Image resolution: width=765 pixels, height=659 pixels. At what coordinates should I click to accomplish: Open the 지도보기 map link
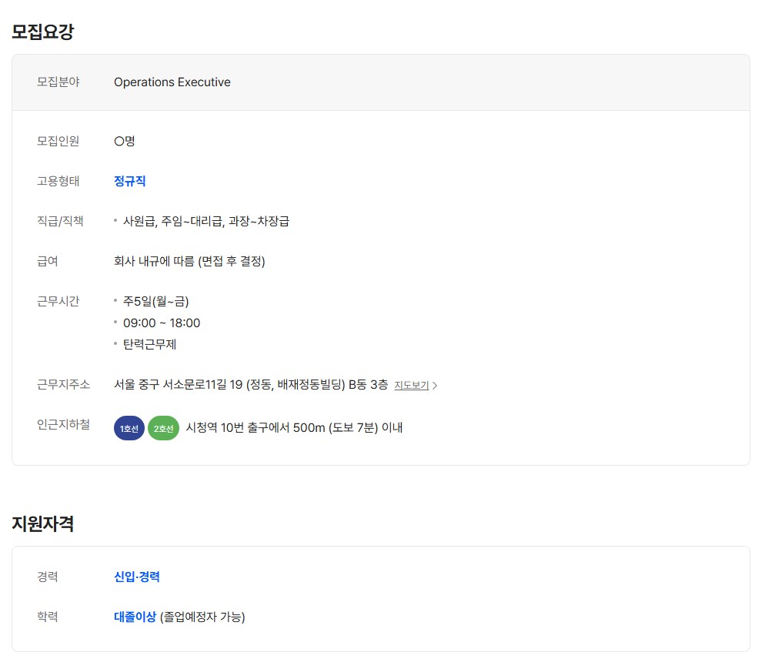click(411, 386)
